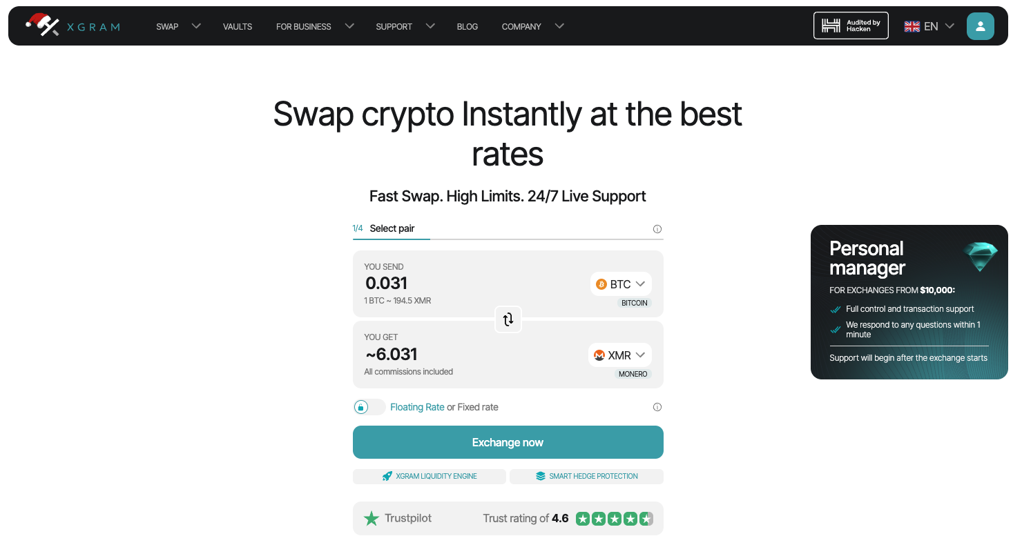
Task: Open the user account profile icon
Action: [x=980, y=26]
